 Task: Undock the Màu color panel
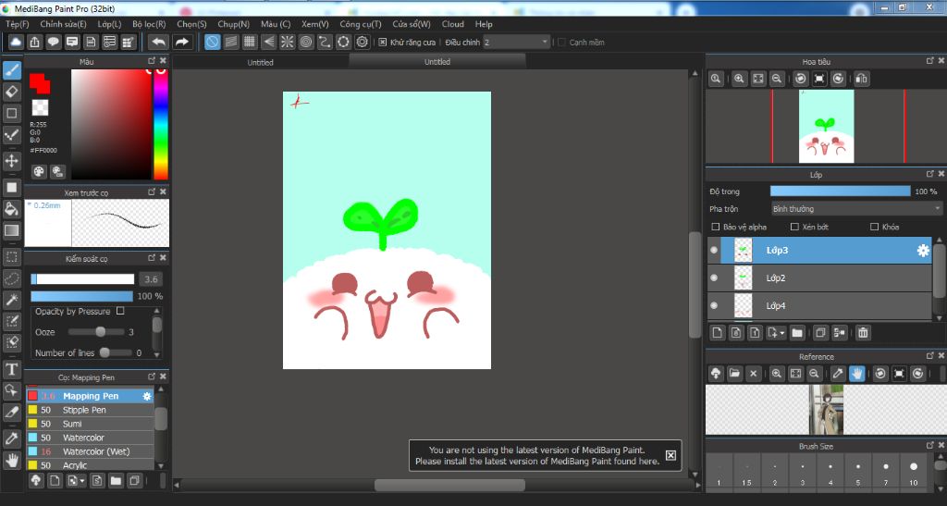(152, 61)
